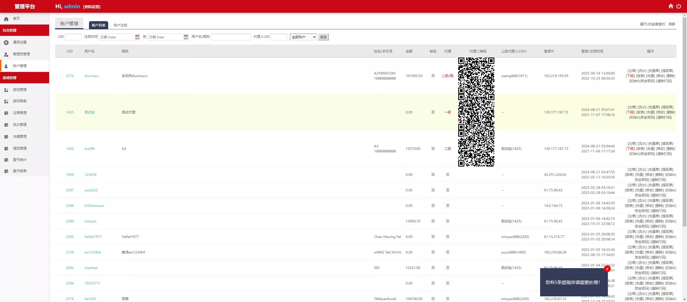Viewport: 687px width, 302px height.
Task: Click the home icon in top-right header
Action: tap(671, 6)
